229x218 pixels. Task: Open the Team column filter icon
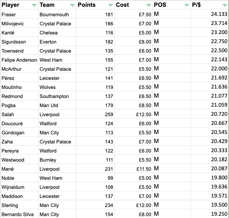pyautogui.click(x=72, y=5)
